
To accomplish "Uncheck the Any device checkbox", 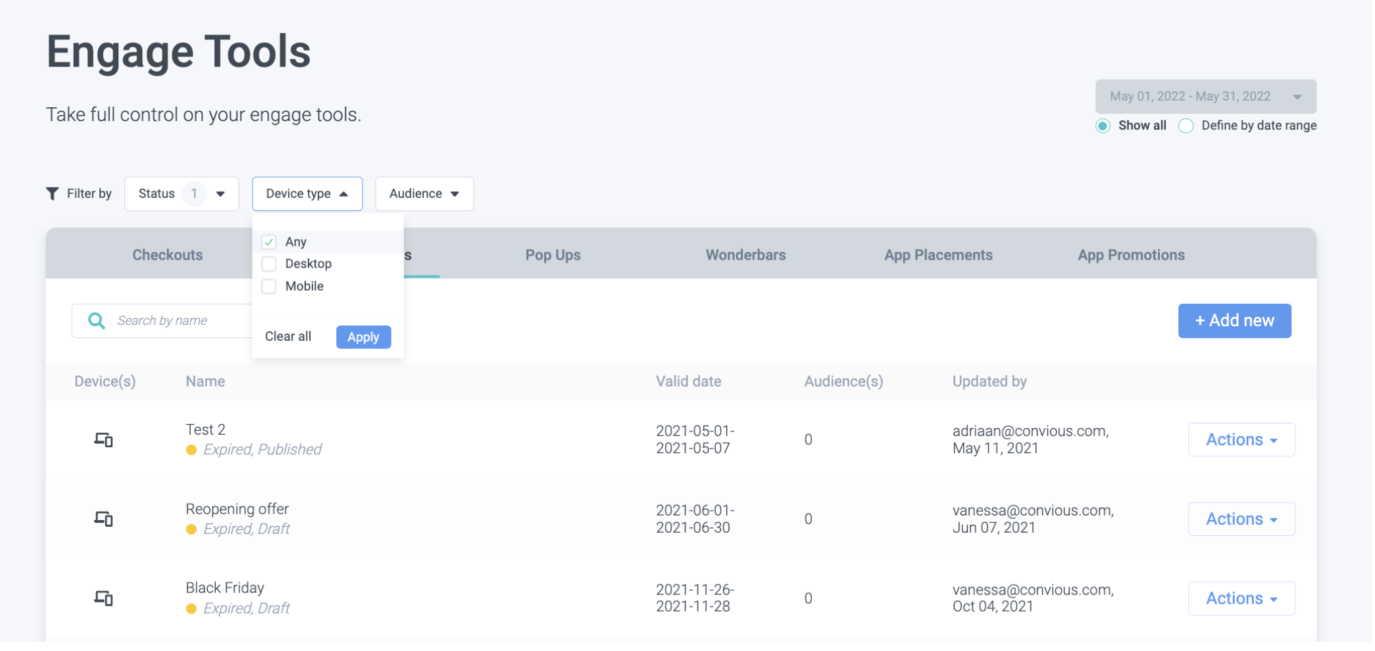I will click(x=269, y=242).
